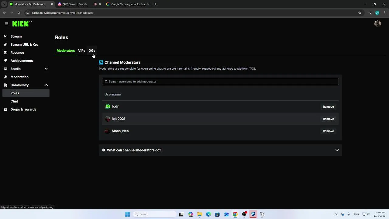
Task: Click the Drops & rewards gift icon
Action: 5,109
